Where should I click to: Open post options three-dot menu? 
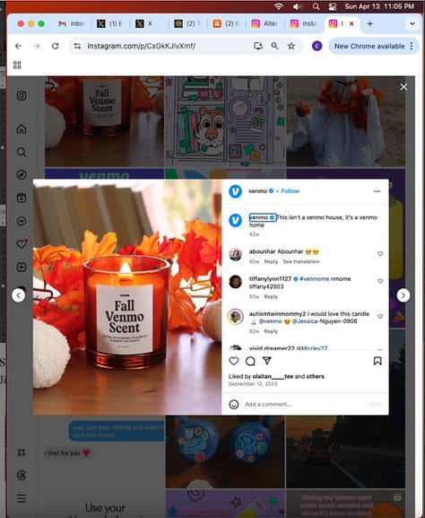click(377, 191)
